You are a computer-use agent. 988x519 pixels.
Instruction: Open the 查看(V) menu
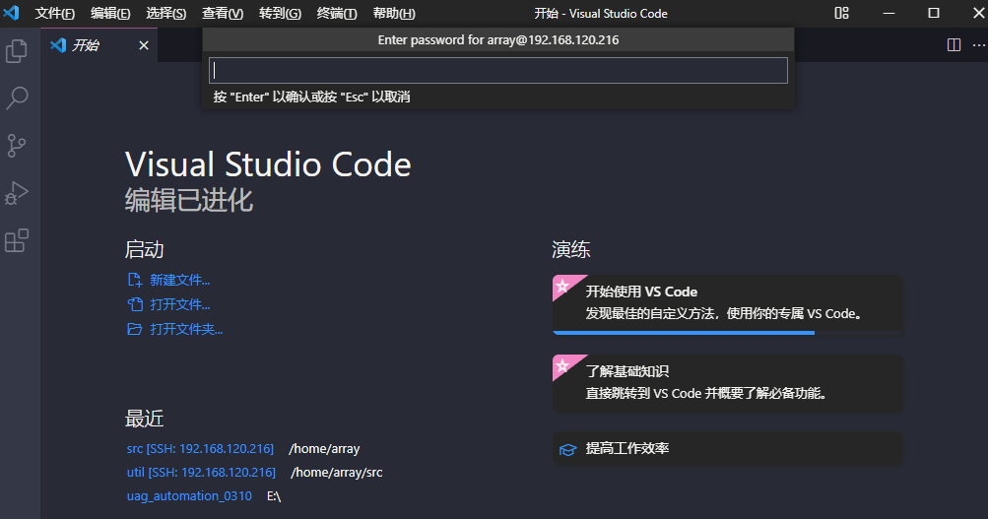tap(223, 13)
